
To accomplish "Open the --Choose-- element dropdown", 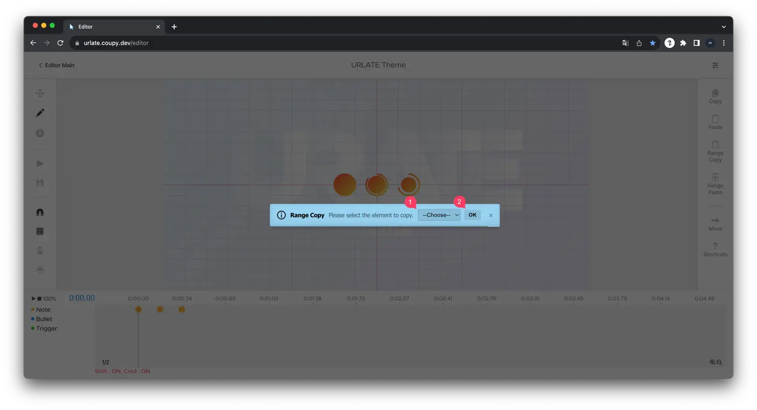I will tap(439, 215).
